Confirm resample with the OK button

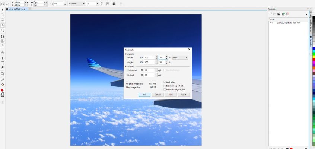(144, 95)
